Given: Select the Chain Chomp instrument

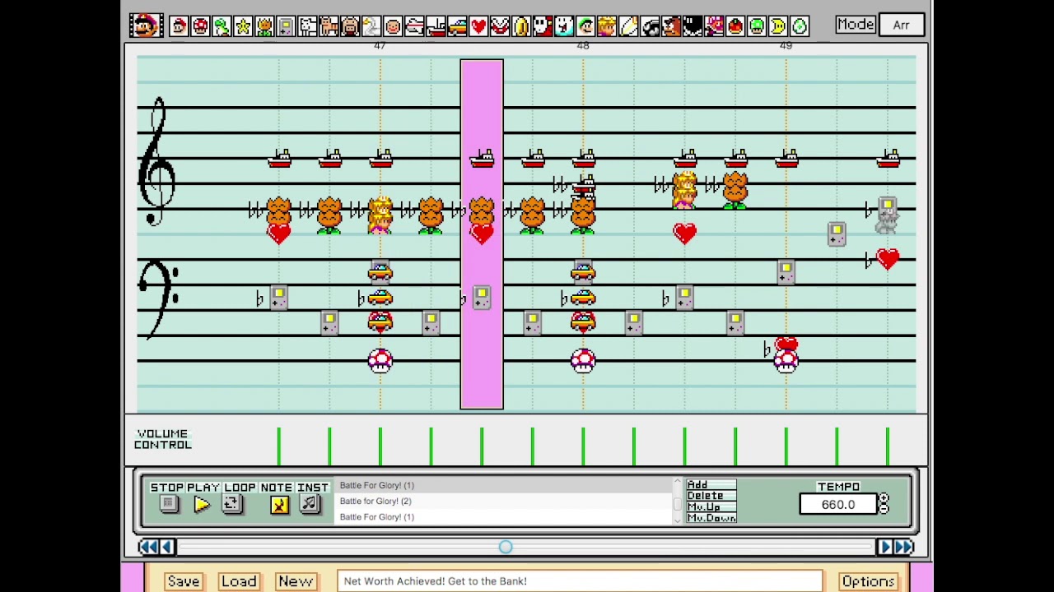Looking at the screenshot, I should (x=693, y=26).
